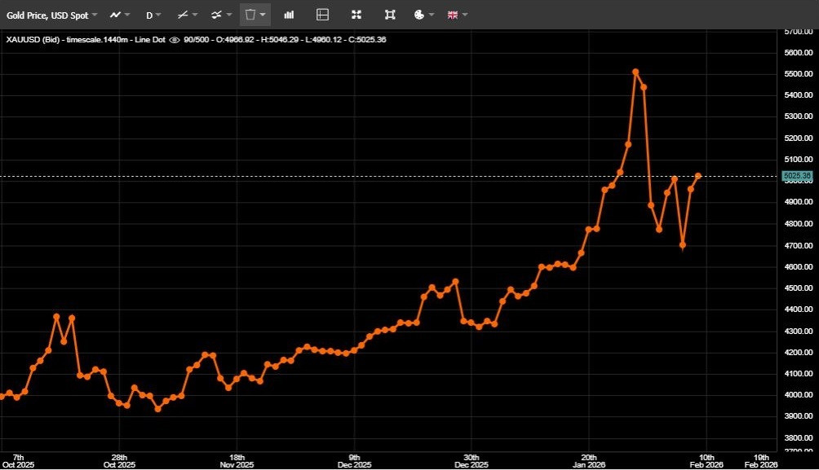Open the comparison studies tool icon

(217, 15)
